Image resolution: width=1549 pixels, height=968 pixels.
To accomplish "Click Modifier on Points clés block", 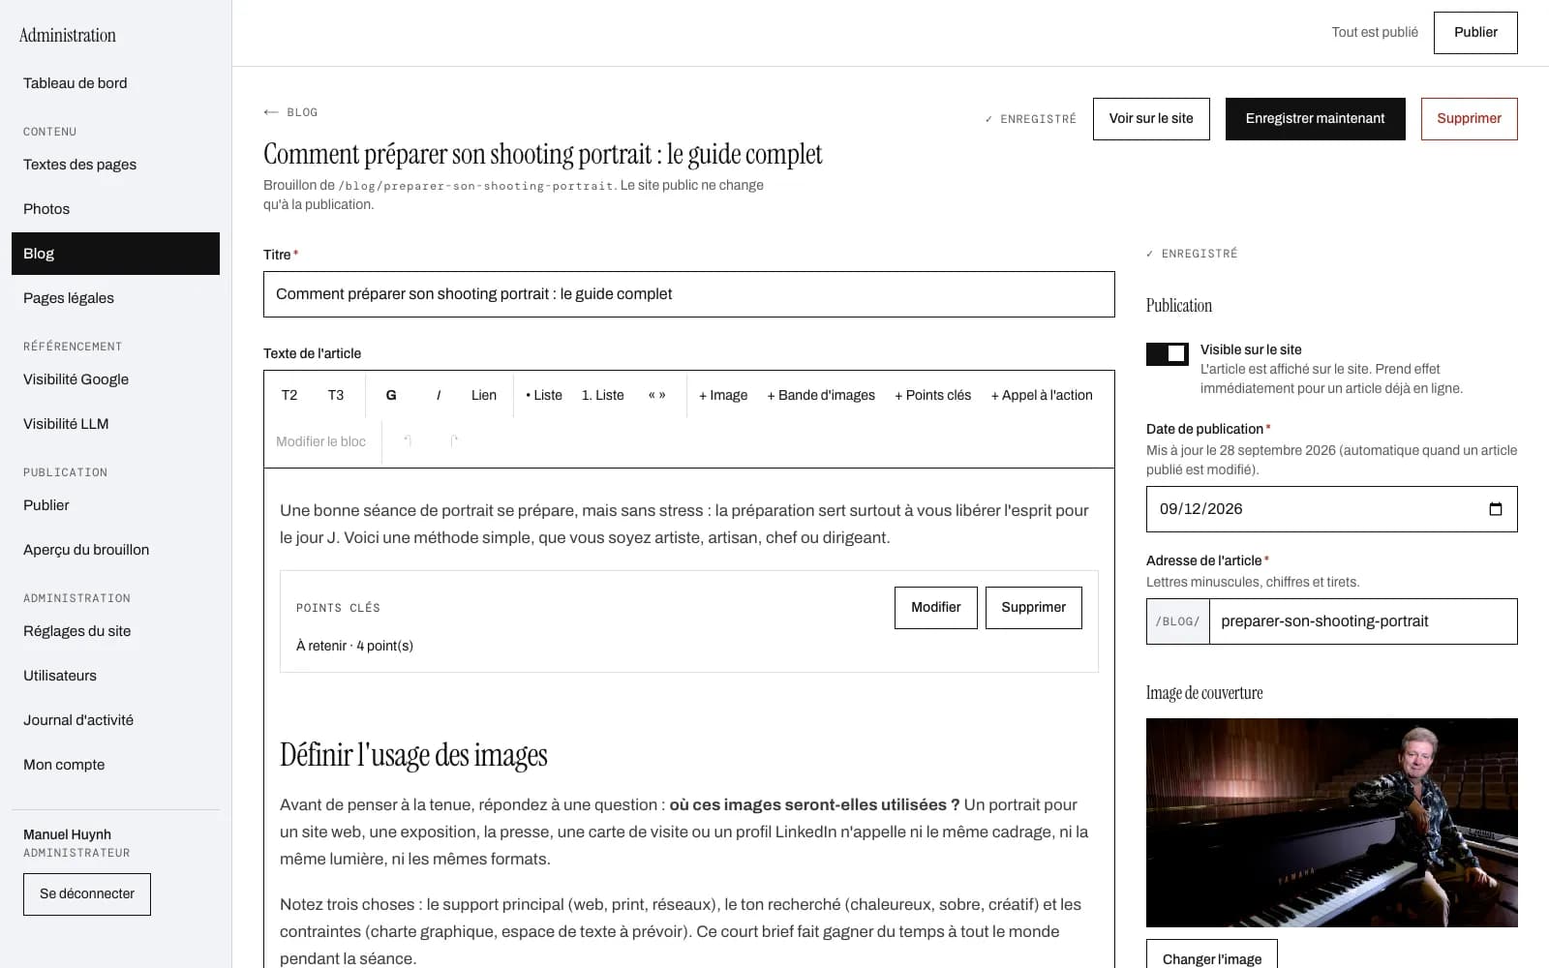I will click(x=935, y=608).
